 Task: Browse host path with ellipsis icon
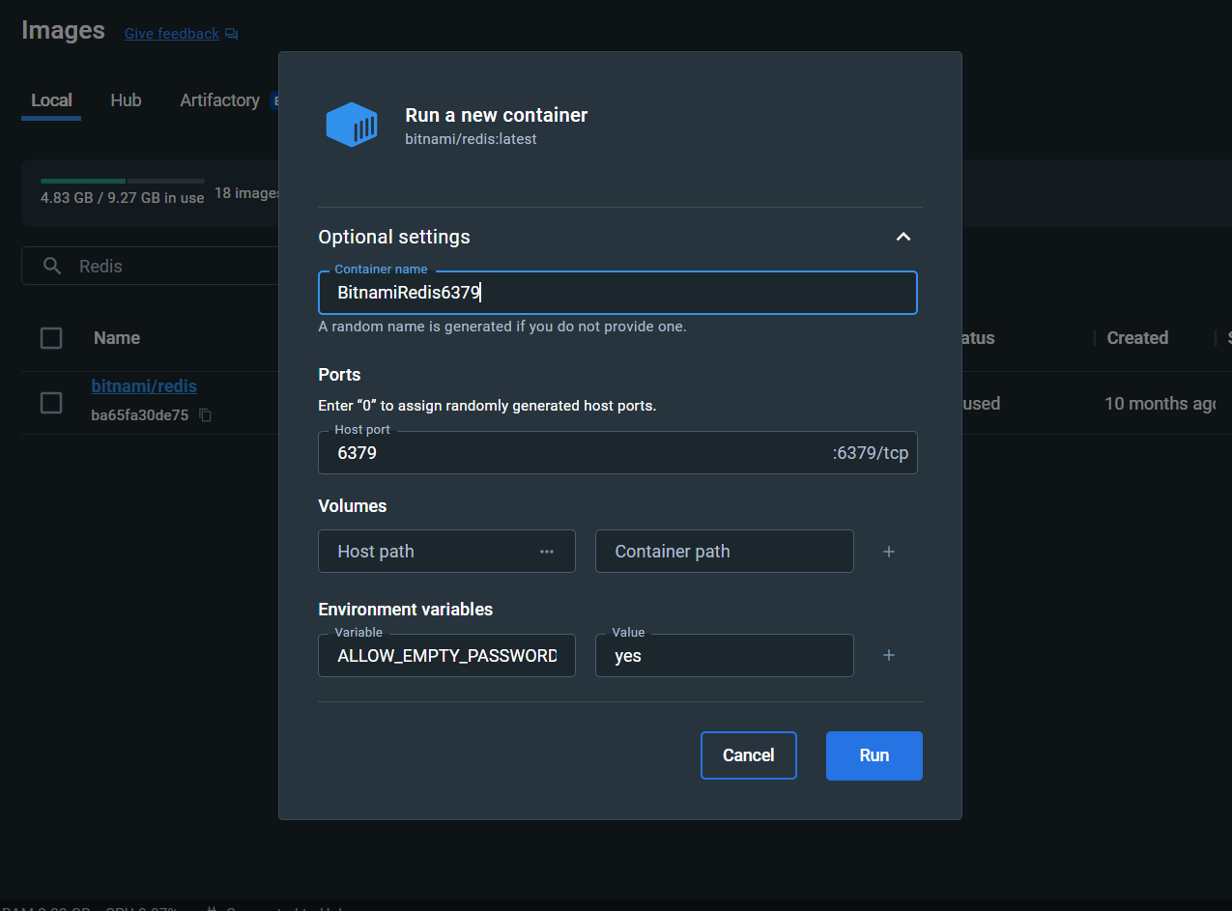click(x=547, y=552)
